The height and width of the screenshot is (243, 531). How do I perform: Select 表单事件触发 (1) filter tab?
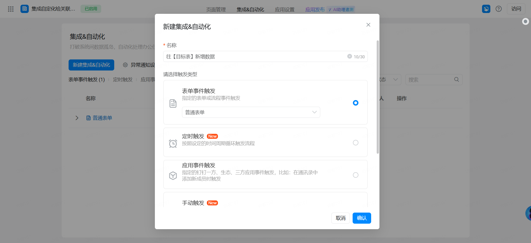pyautogui.click(x=87, y=80)
